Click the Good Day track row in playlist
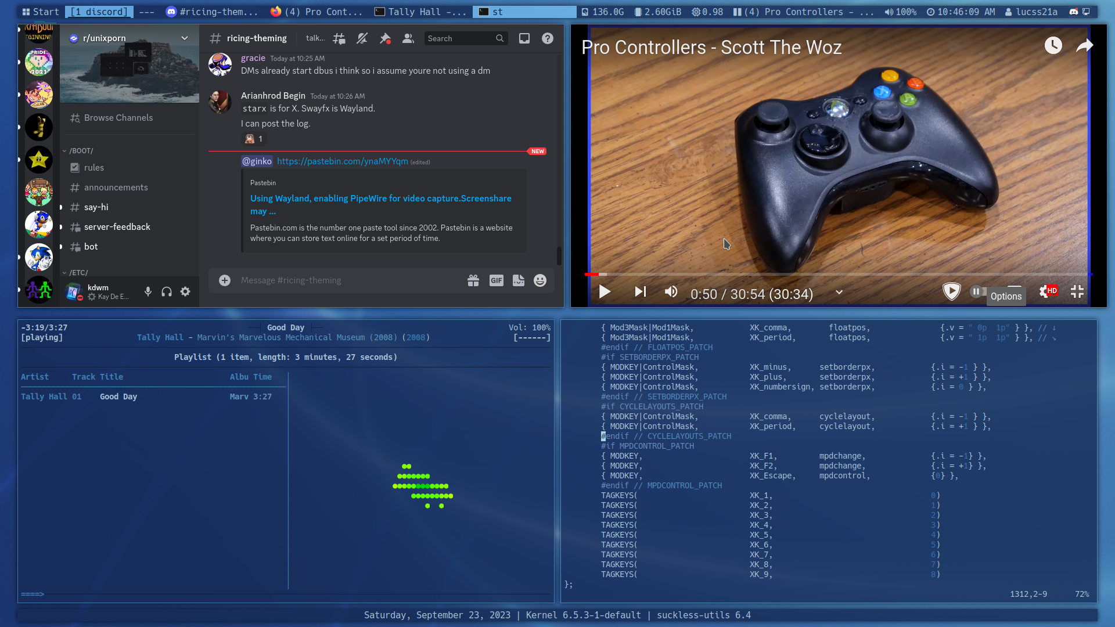The width and height of the screenshot is (1115, 627). tap(146, 397)
